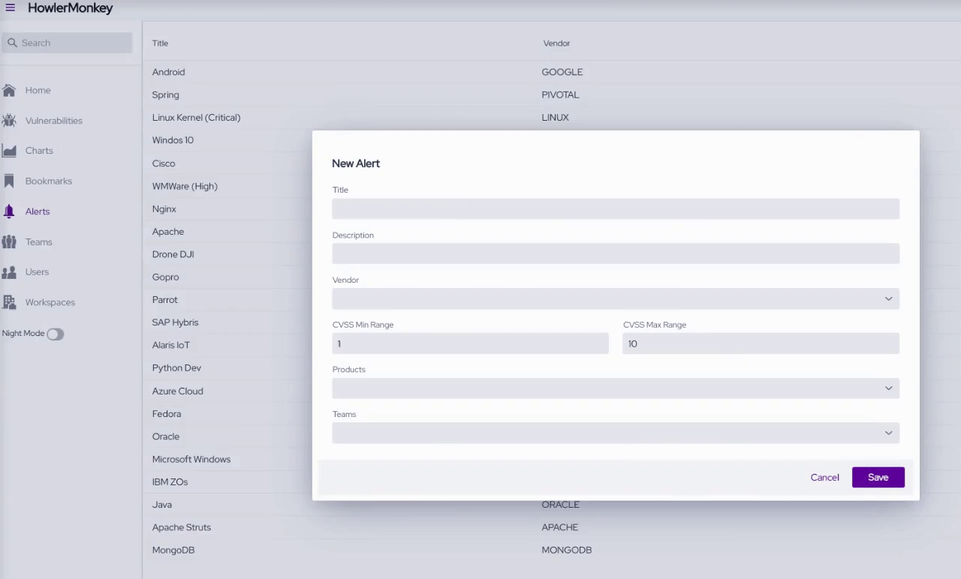The image size is (961, 579).
Task: Click the Home house icon
Action: [x=9, y=90]
